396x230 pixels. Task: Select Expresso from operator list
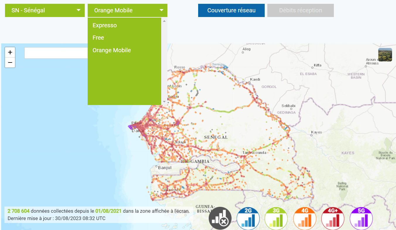tap(105, 25)
